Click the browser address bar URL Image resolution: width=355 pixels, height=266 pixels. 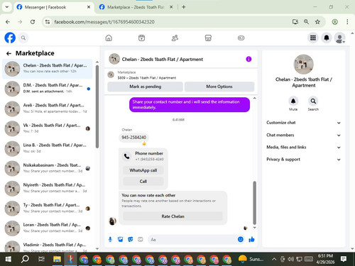coord(104,22)
